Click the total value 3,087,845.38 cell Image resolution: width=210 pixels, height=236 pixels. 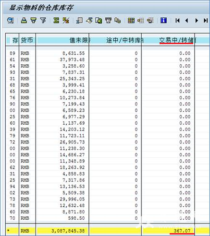(62, 231)
